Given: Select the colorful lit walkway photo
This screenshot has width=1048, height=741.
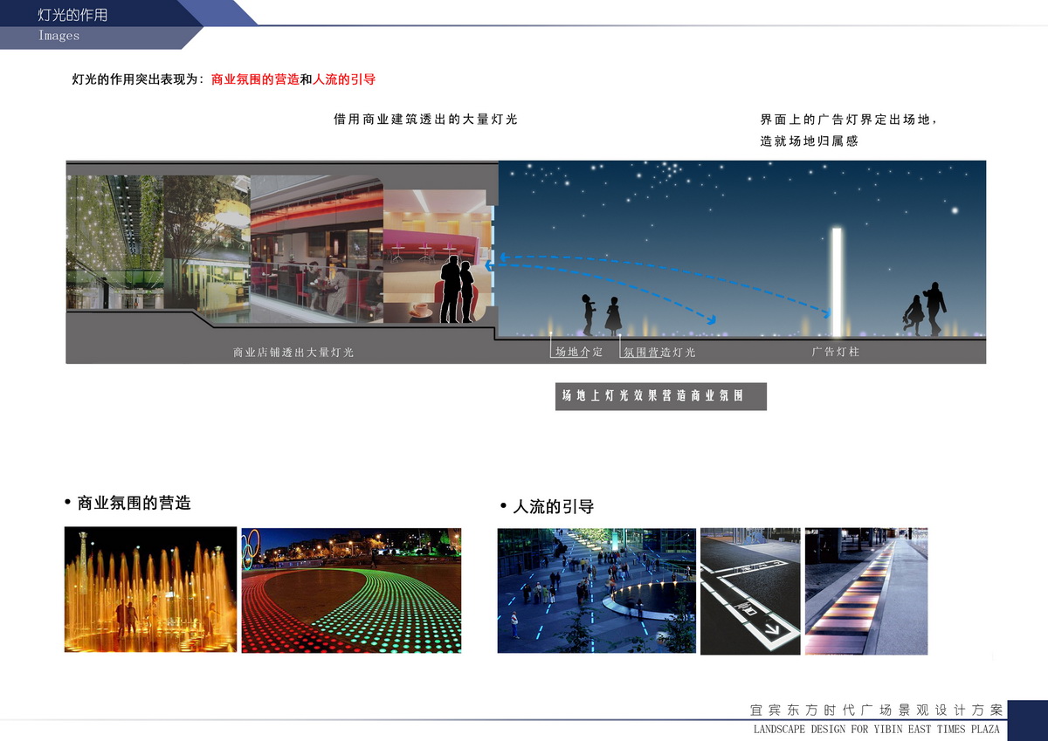Looking at the screenshot, I should 866,591.
